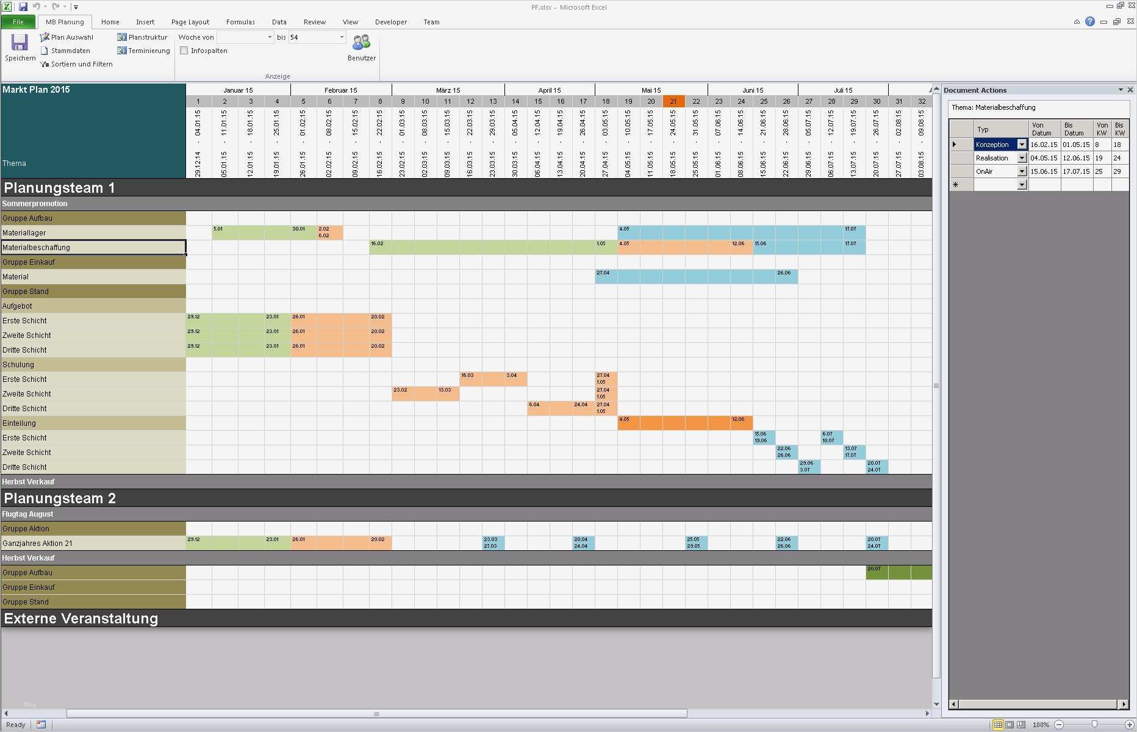1137x732 pixels.
Task: Open the Realisation type dropdown
Action: pyautogui.click(x=1022, y=157)
